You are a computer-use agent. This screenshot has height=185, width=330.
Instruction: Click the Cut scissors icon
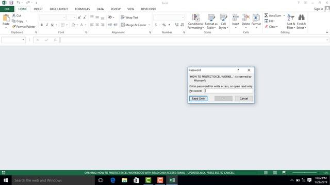[x=14, y=15]
